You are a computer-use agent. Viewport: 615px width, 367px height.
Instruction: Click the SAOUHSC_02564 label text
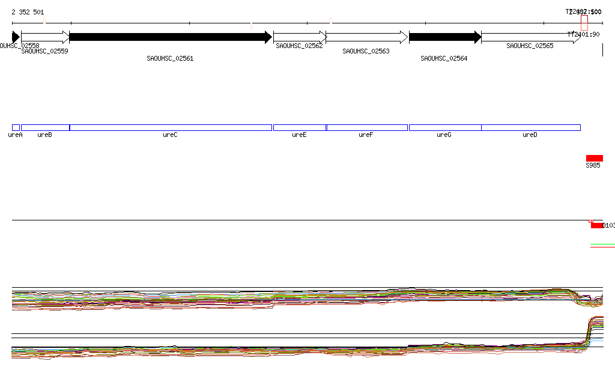[444, 58]
